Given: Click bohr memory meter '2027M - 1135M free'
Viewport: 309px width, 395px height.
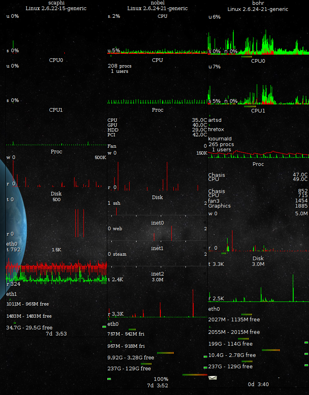Looking at the screenshot, I should pyautogui.click(x=234, y=319).
